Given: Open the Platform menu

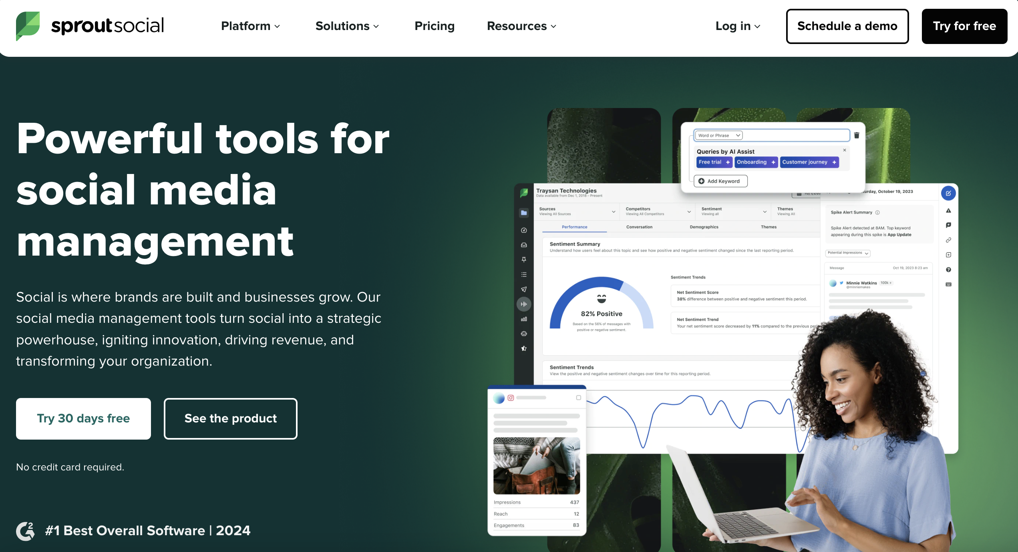Looking at the screenshot, I should click(x=250, y=26).
